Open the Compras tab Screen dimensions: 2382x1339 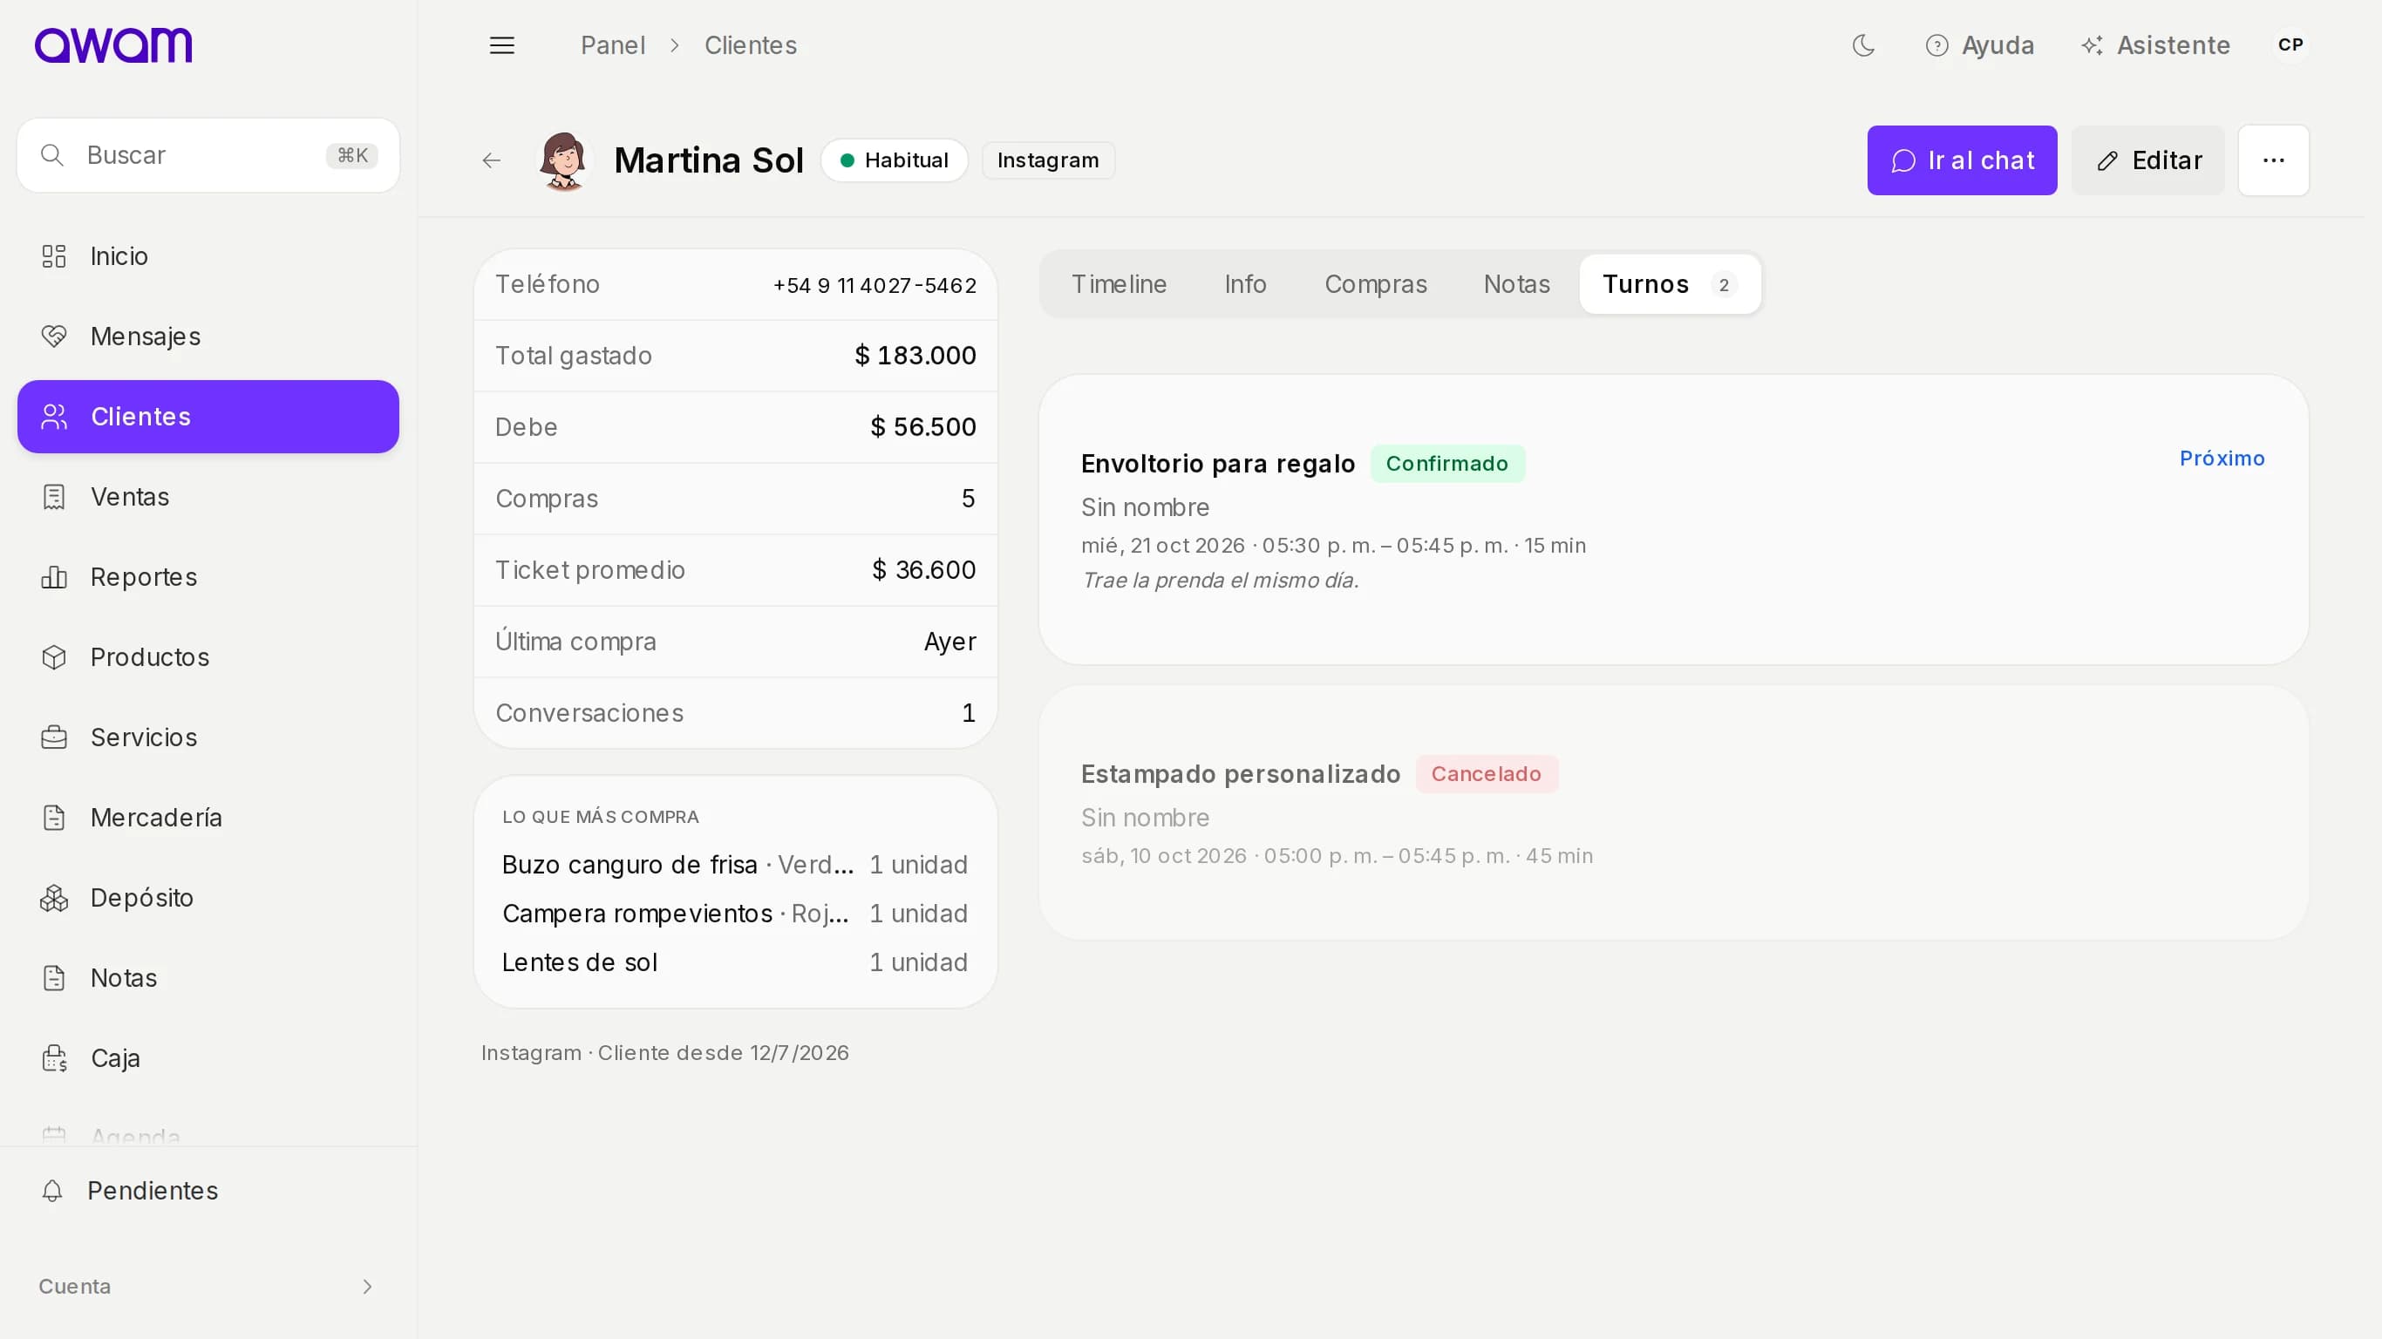[x=1375, y=284]
